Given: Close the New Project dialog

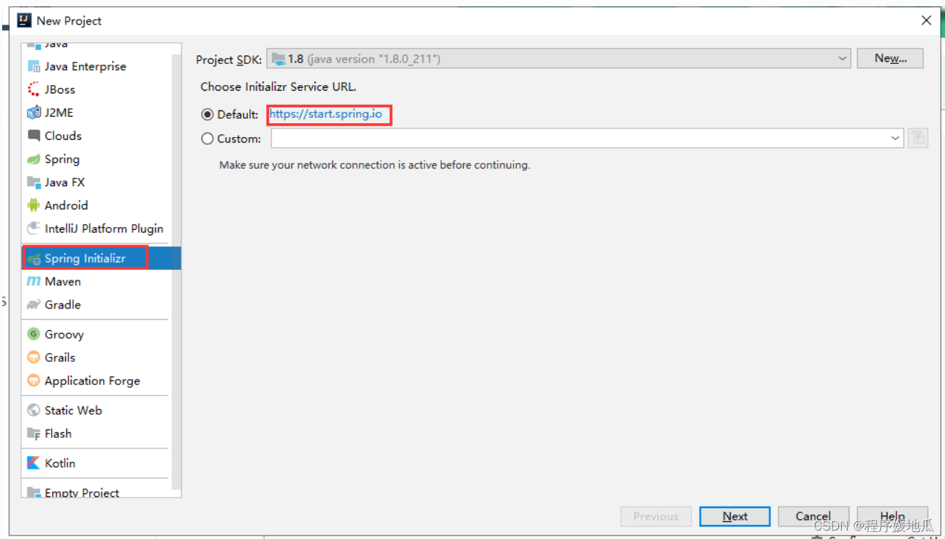Looking at the screenshot, I should pyautogui.click(x=926, y=20).
